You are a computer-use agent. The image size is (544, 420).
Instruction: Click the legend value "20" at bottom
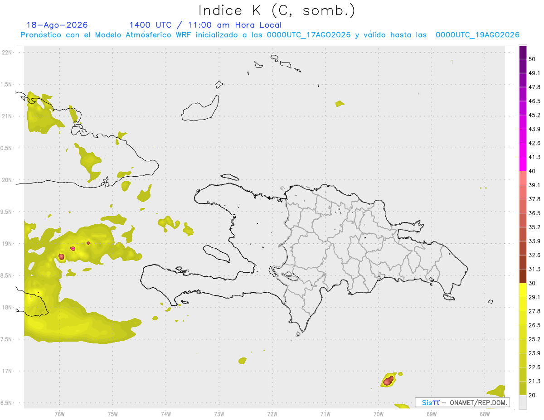click(x=533, y=395)
